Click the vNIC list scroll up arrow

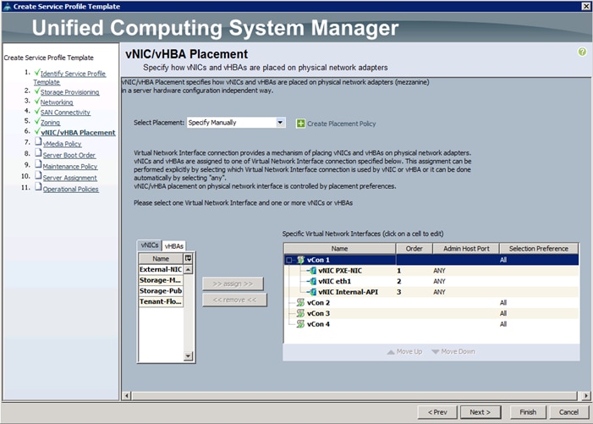click(x=188, y=269)
